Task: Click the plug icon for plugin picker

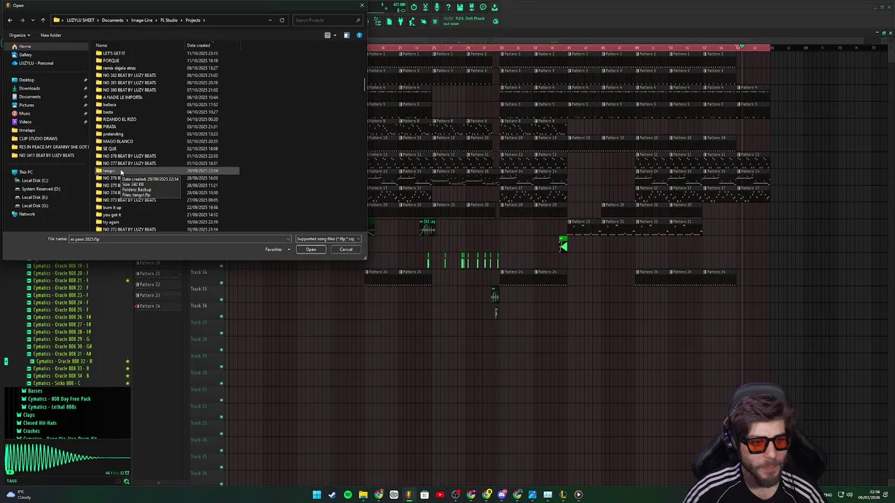Action: click(401, 22)
